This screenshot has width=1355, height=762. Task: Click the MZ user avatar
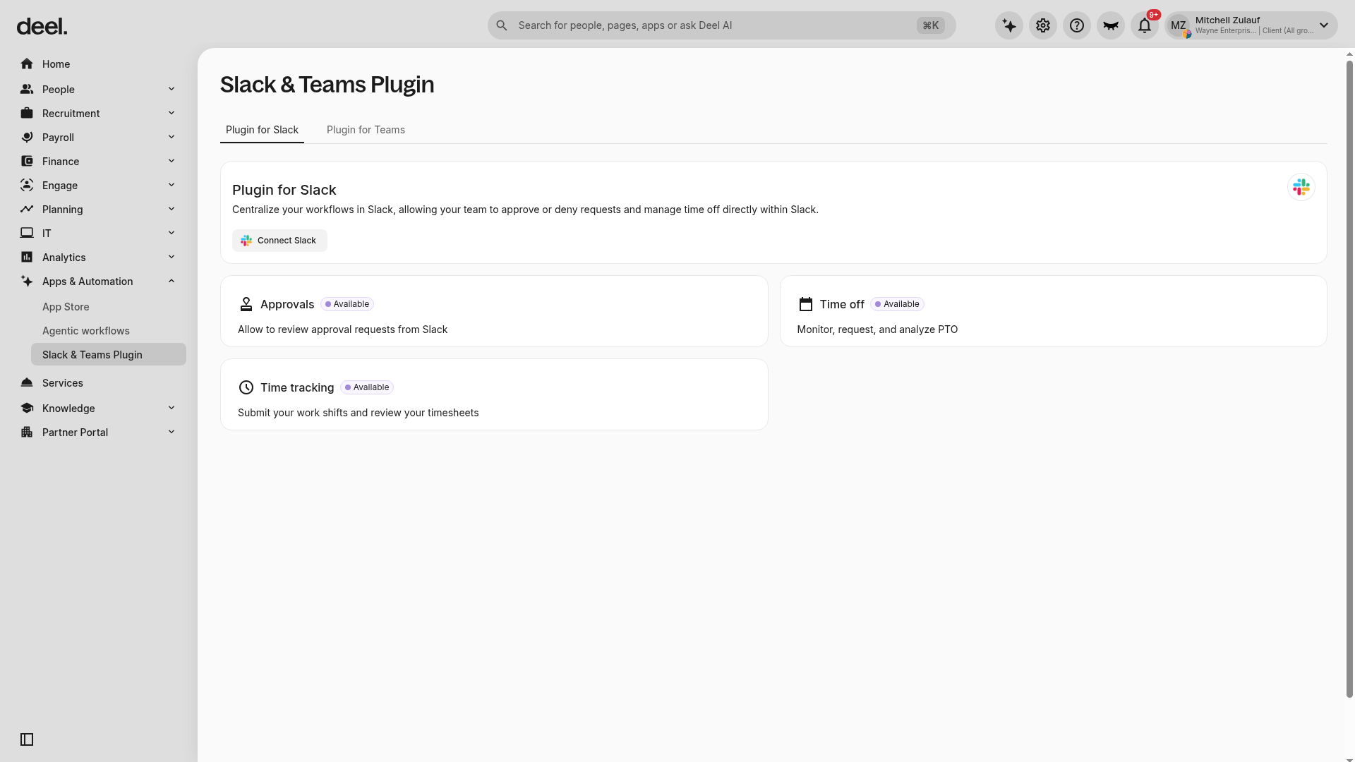pos(1179,26)
